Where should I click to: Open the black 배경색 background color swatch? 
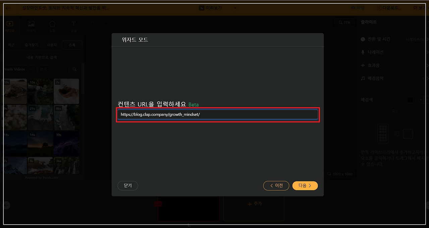point(410,100)
